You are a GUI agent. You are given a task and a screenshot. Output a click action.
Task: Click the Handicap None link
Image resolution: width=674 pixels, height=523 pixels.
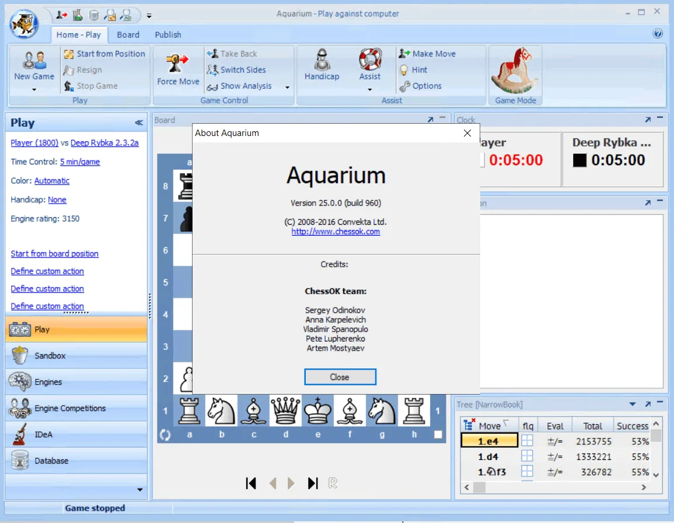pyautogui.click(x=57, y=200)
